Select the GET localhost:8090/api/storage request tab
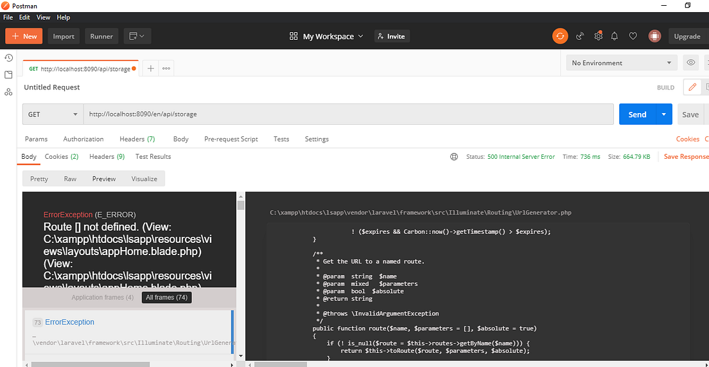The image size is (709, 367). 80,69
